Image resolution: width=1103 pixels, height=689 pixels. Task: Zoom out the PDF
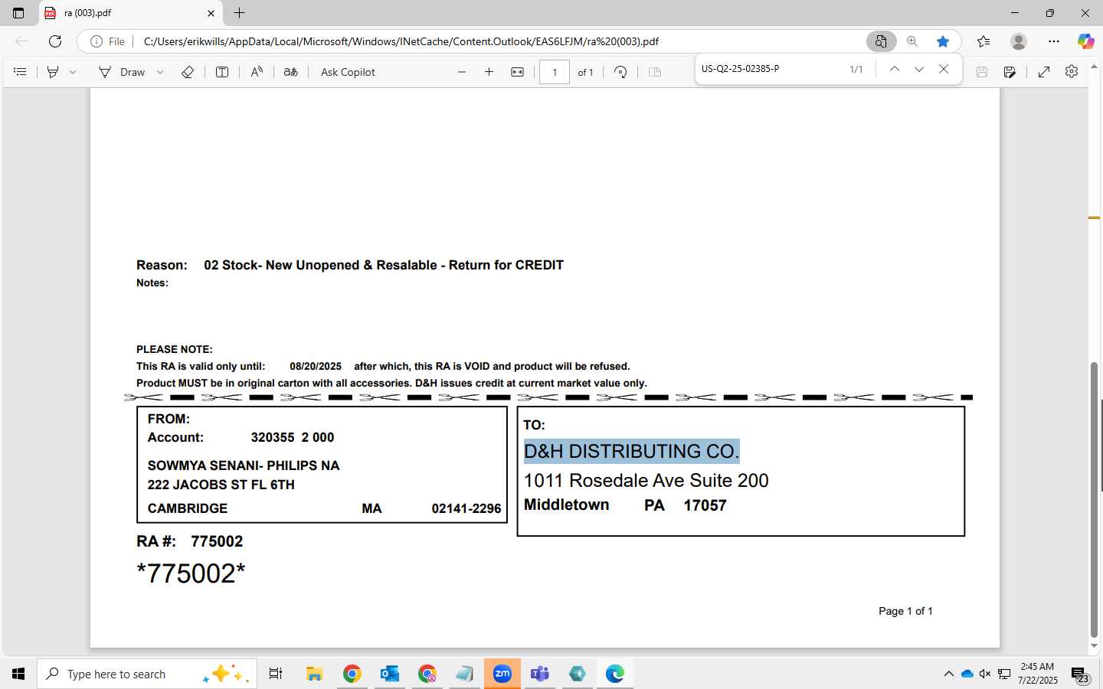[461, 72]
